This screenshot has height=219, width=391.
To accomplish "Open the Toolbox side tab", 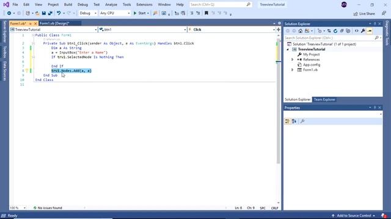I will pyautogui.click(x=4, y=52).
